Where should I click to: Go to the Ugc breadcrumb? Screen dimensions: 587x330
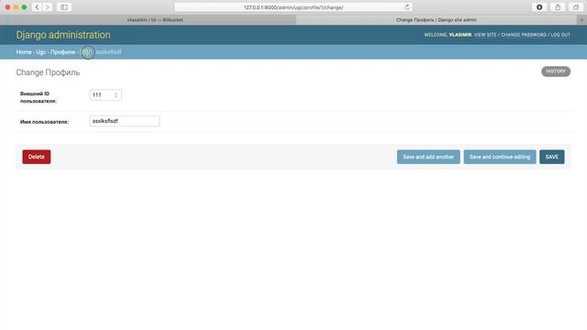click(x=40, y=52)
